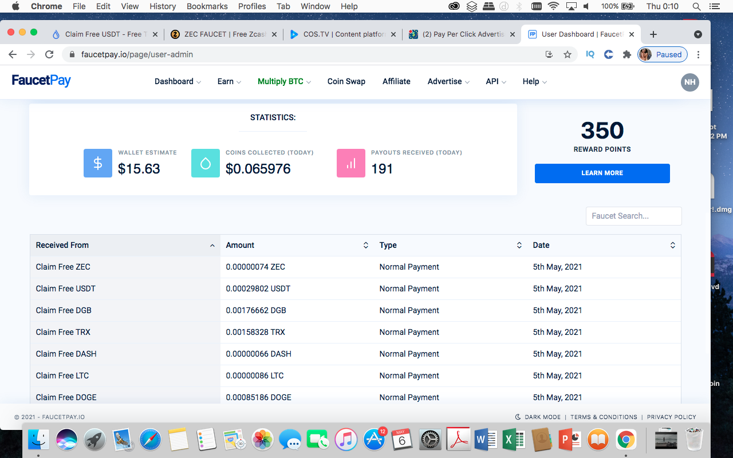Open Safari from the Dock
The width and height of the screenshot is (733, 458).
[151, 440]
